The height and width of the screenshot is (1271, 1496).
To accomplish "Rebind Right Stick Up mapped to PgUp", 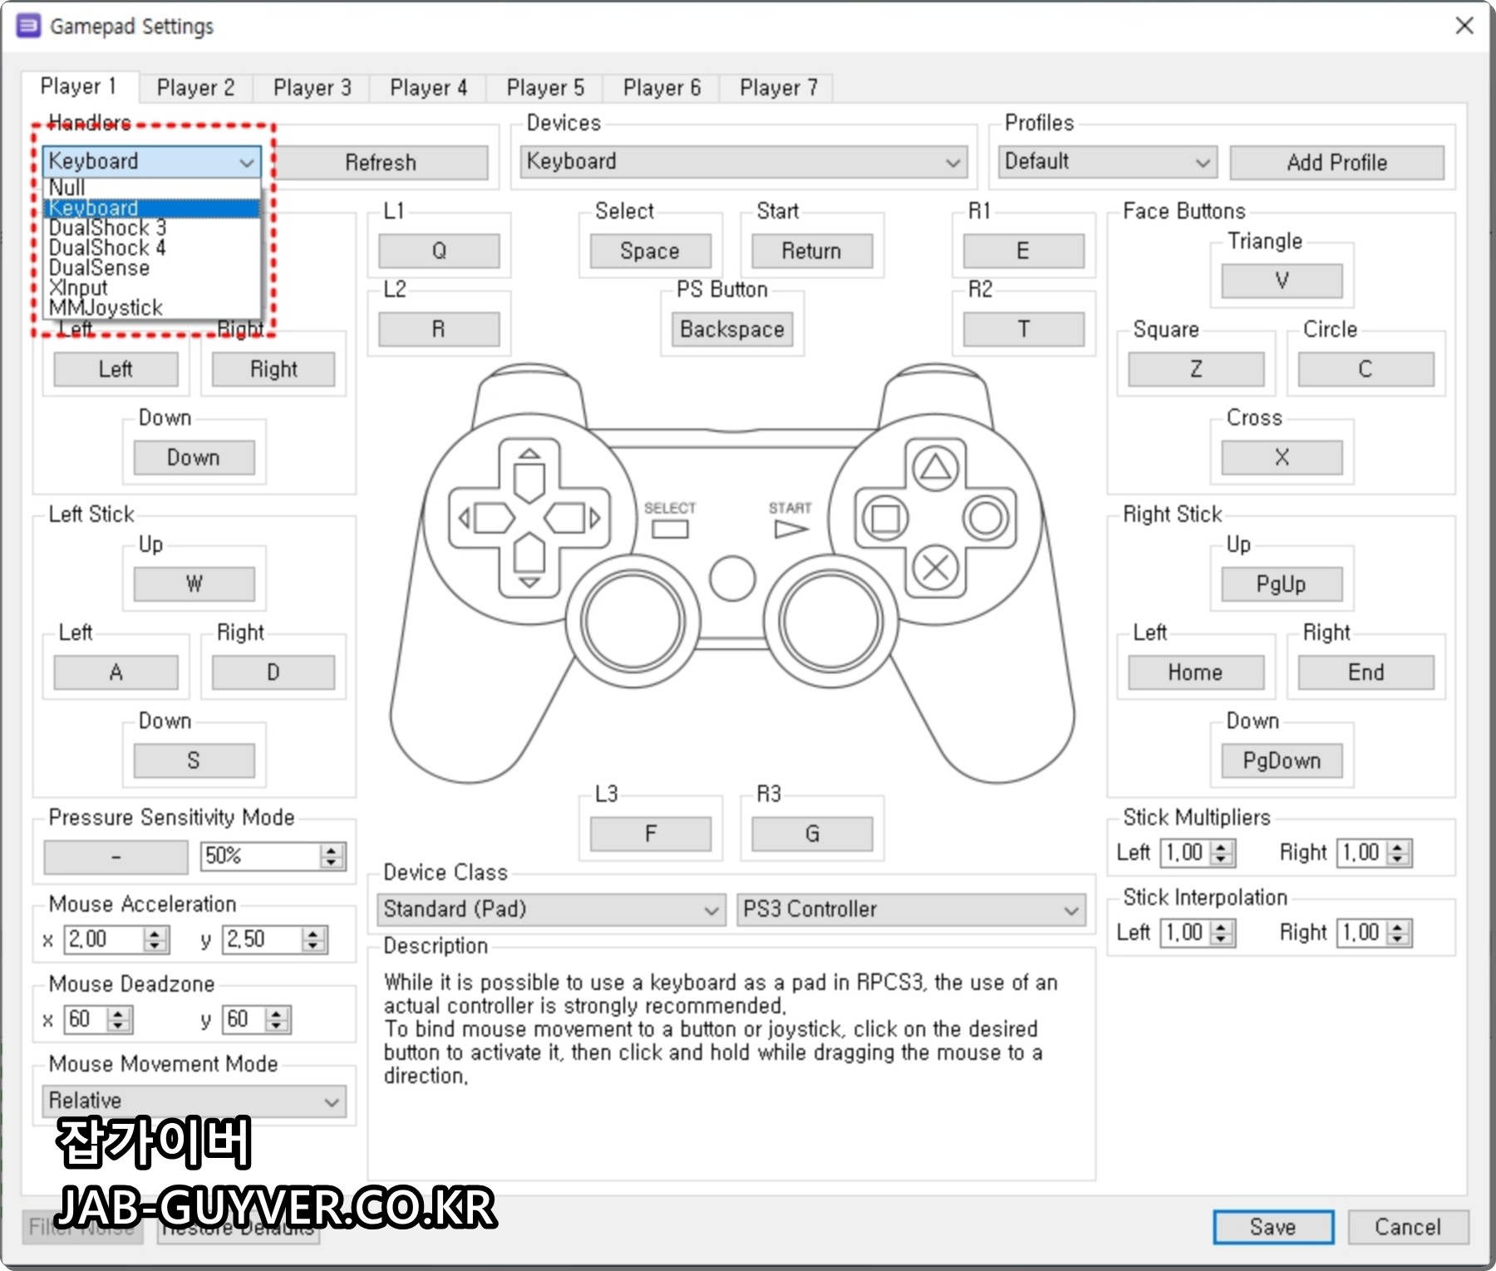I will [1282, 584].
